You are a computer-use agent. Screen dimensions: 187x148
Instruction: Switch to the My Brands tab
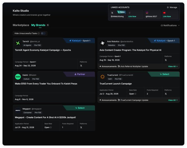[x=38, y=25]
